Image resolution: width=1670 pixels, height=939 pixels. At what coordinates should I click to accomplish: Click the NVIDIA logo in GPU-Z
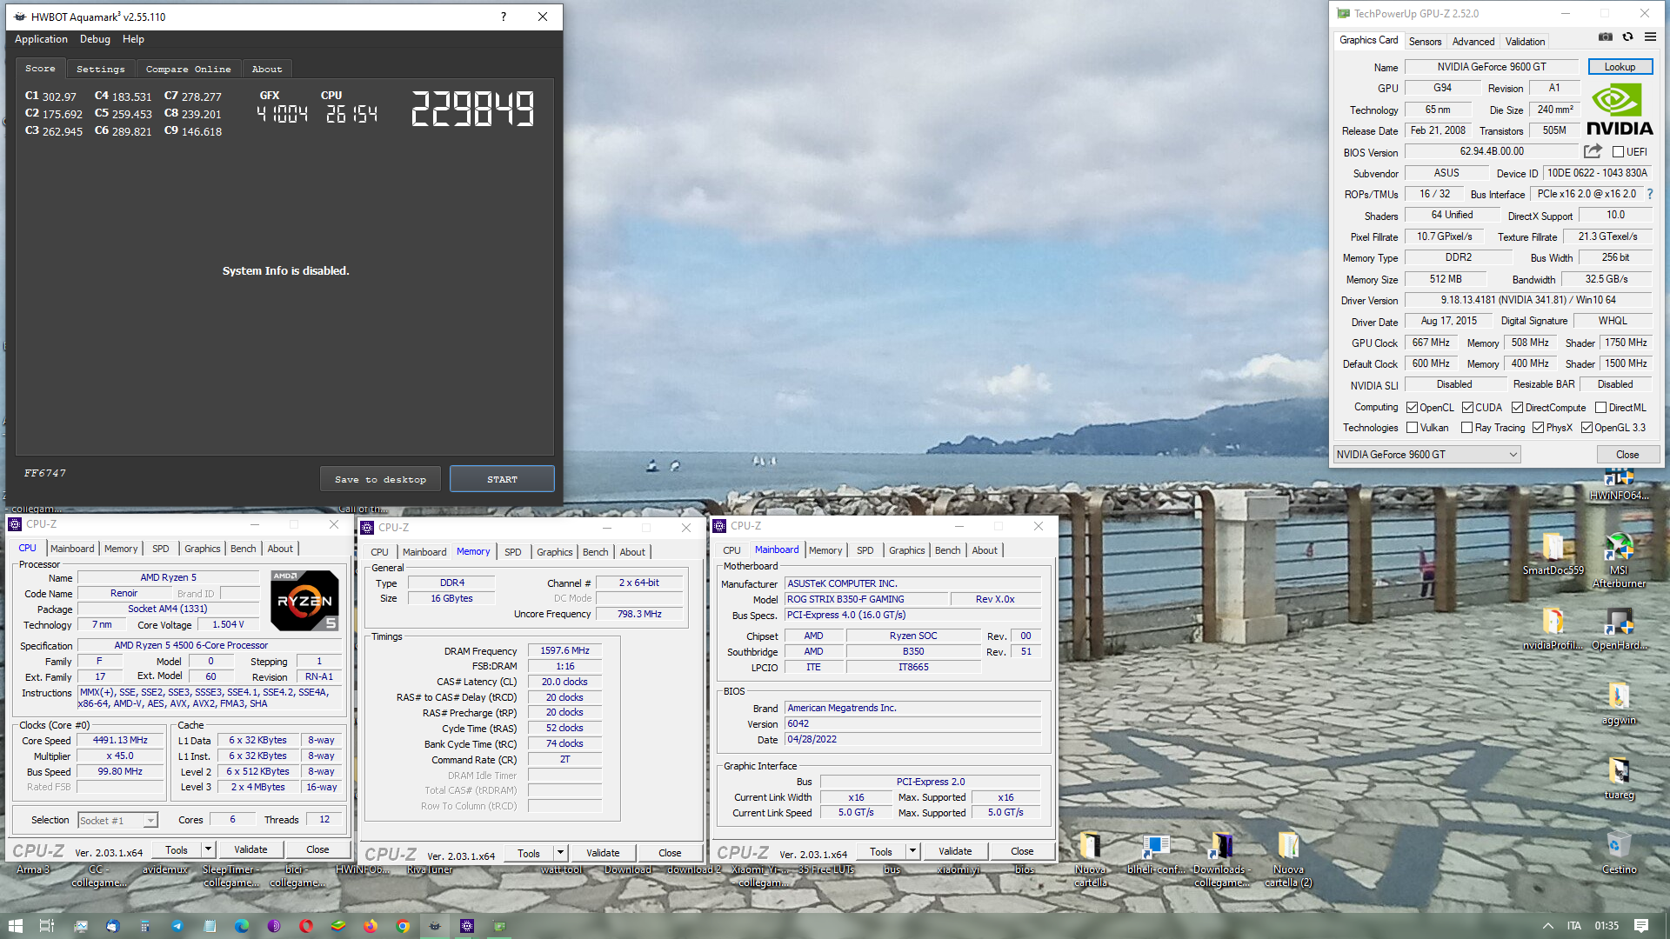[x=1620, y=110]
